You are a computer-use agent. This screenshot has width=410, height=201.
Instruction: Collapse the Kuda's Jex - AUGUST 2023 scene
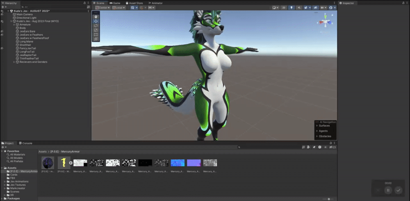[8, 11]
